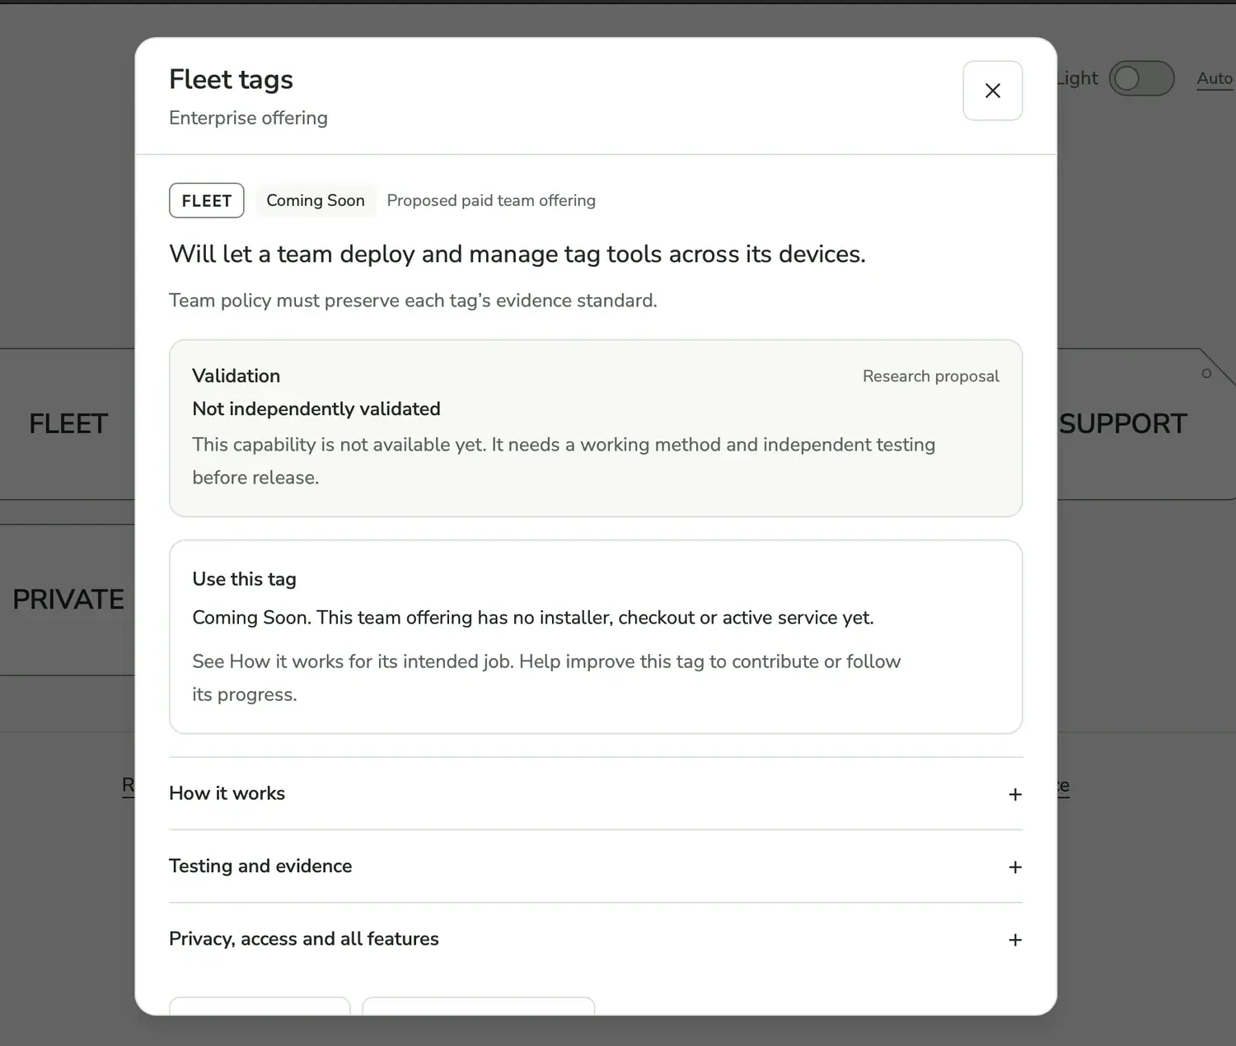Click the plus icon beside Testing and evidence
1236x1046 pixels.
coord(1015,866)
